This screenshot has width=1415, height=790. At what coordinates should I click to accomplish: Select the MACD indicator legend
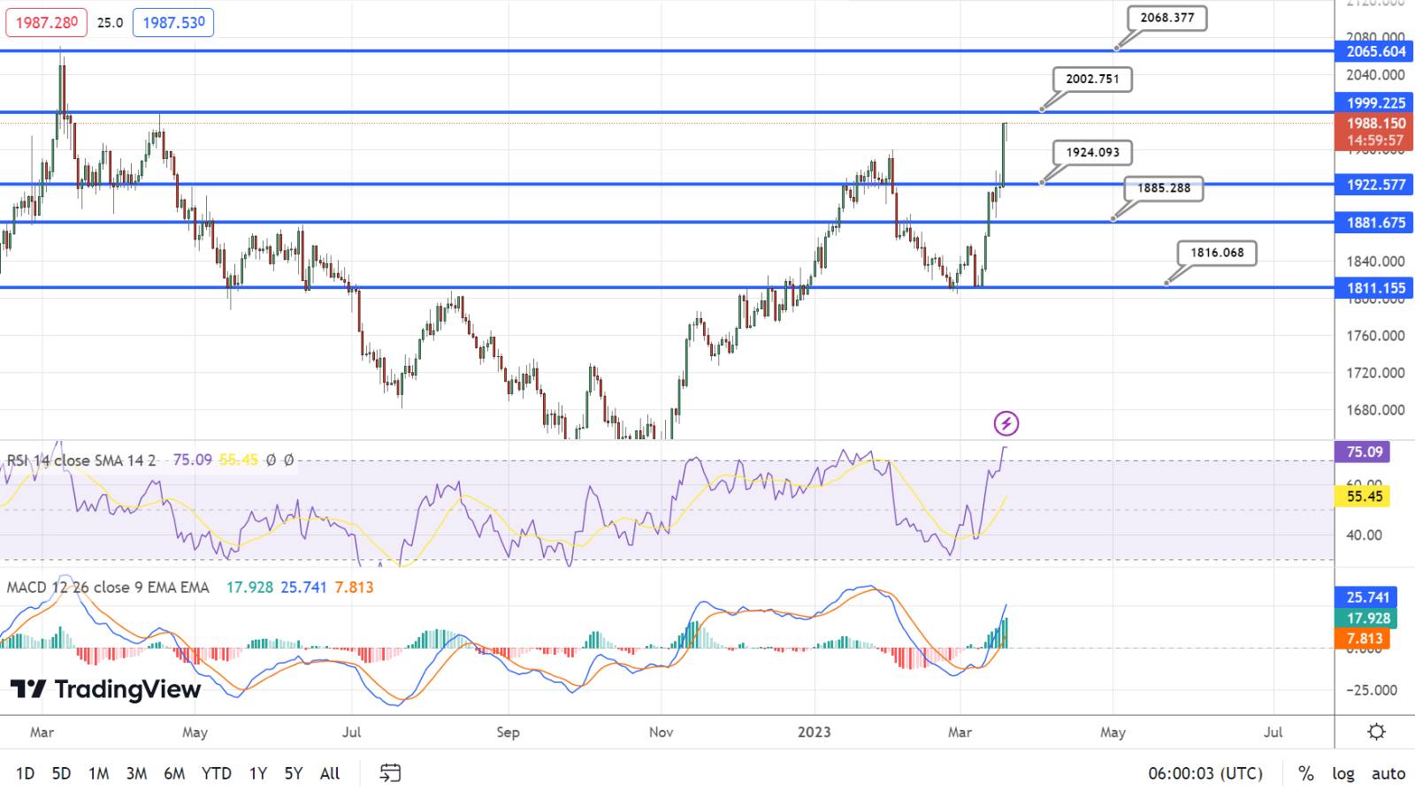(x=108, y=588)
